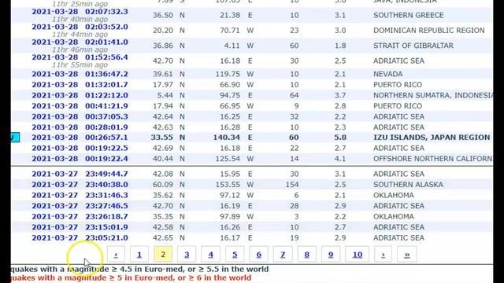Click depth value 154 in Alaska row

[292, 185]
